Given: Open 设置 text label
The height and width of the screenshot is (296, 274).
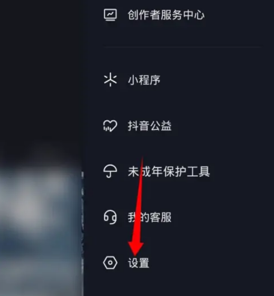Looking at the screenshot, I should (139, 263).
